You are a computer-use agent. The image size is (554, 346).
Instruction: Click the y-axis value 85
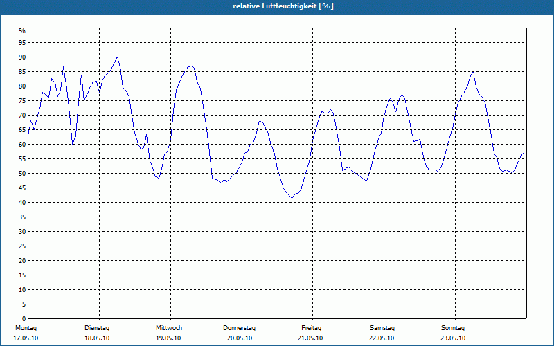click(22, 72)
